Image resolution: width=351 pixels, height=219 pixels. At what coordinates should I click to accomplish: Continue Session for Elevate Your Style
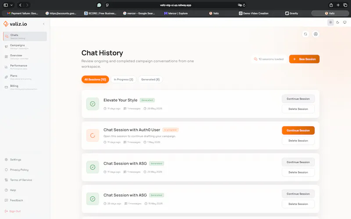pos(298,99)
